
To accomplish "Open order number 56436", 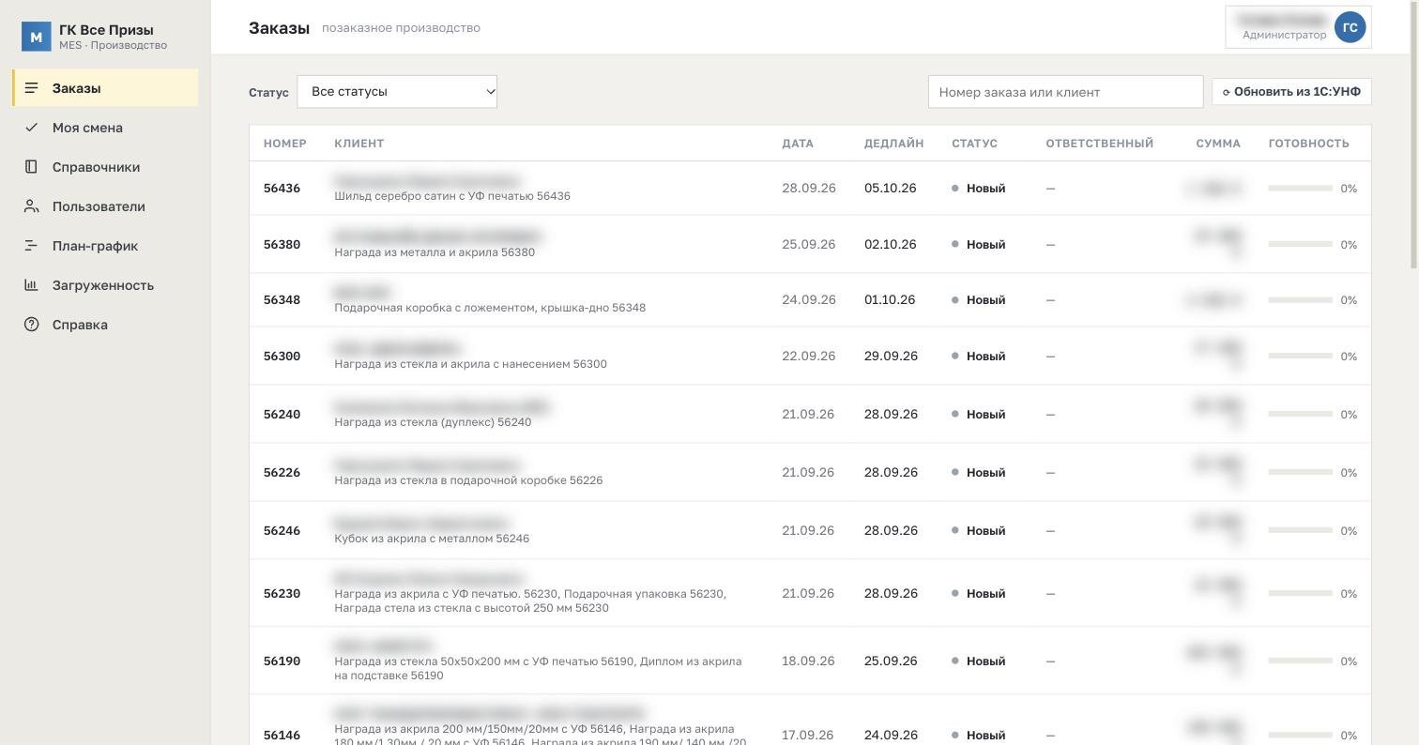I will tap(282, 189).
